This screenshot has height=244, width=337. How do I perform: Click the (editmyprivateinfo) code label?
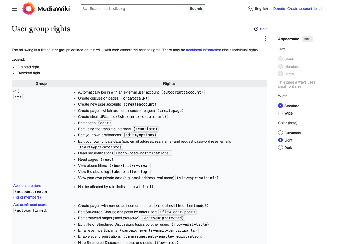101,147
